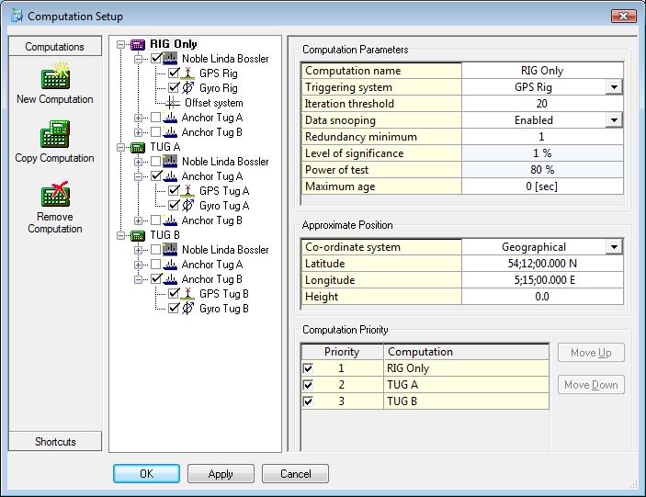The image size is (646, 497).
Task: Uncheck the Gyro Rig checkbox
Action: coord(174,88)
